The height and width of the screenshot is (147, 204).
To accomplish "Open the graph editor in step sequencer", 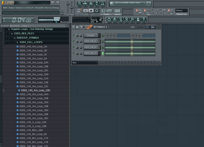I will pos(148,27).
